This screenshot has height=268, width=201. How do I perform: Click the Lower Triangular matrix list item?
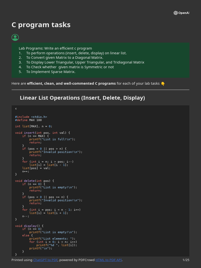point(85,62)
